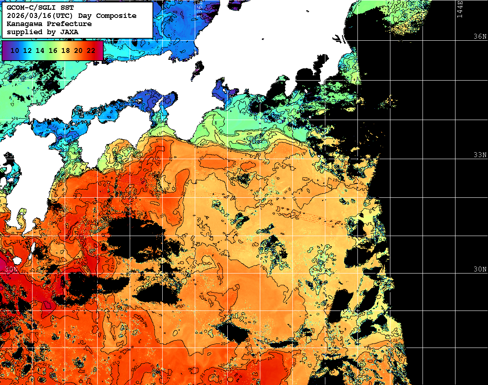The image size is (488, 385).
Task: Click the 20 label on the temperature bar
Action: 78,50
